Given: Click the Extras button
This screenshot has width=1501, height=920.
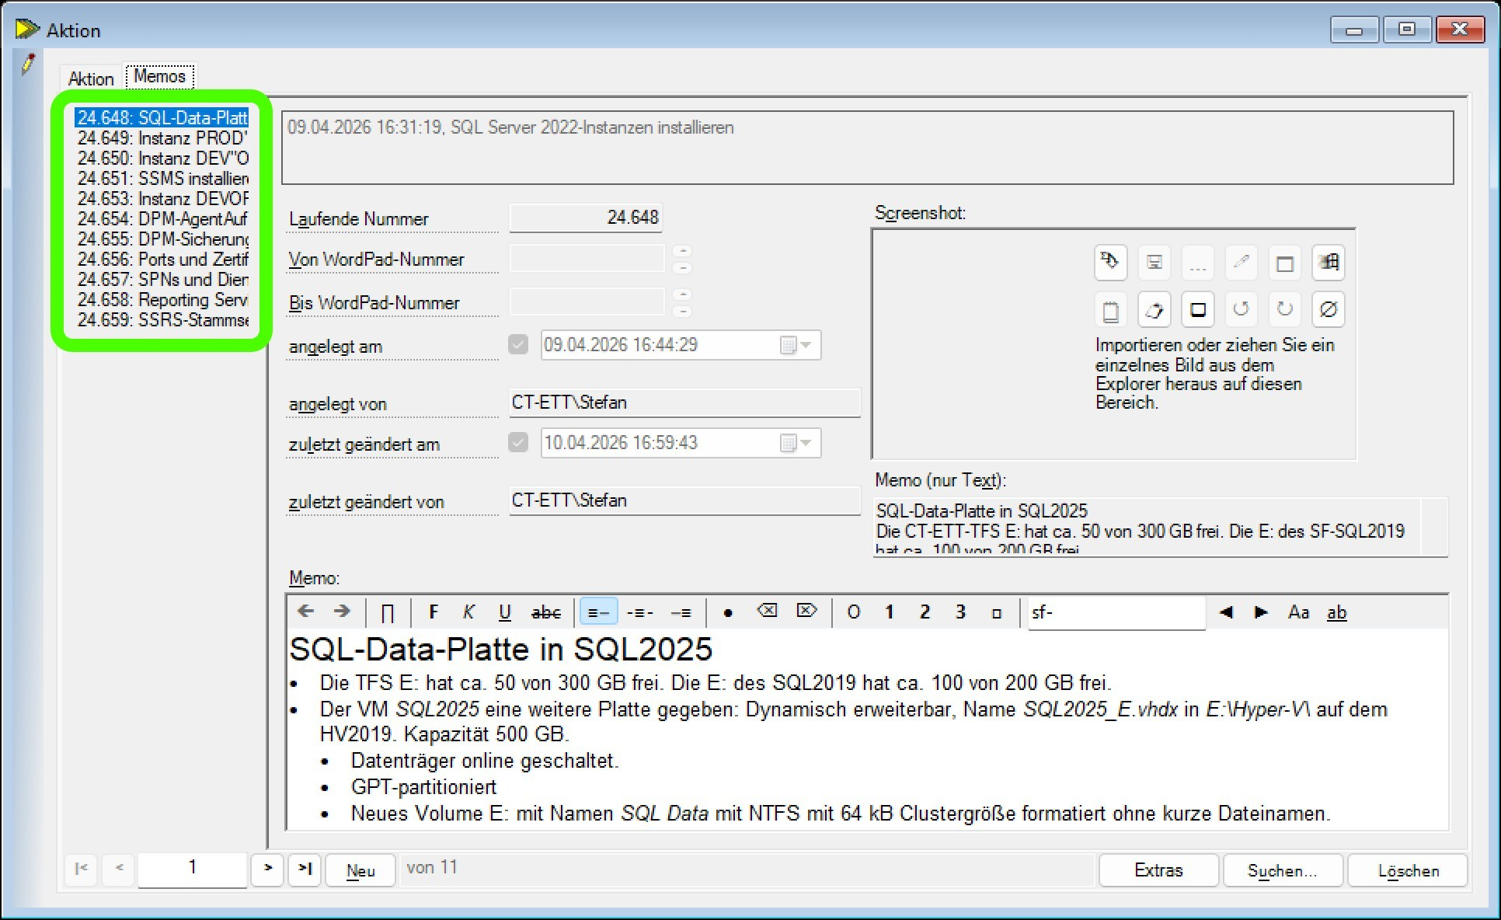Looking at the screenshot, I should pos(1158,870).
